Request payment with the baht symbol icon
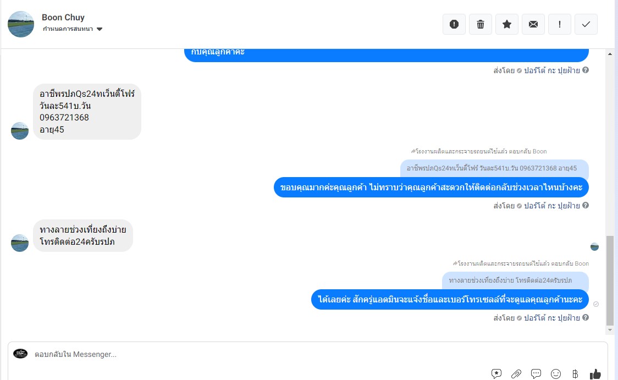Screen dimensions: 618x380 tap(575, 374)
